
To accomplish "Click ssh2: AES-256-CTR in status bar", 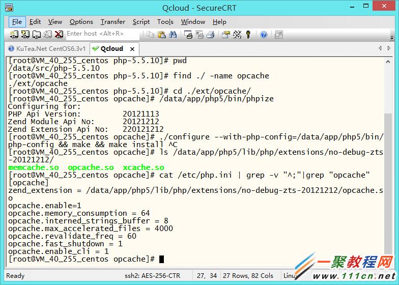I will pyautogui.click(x=152, y=276).
